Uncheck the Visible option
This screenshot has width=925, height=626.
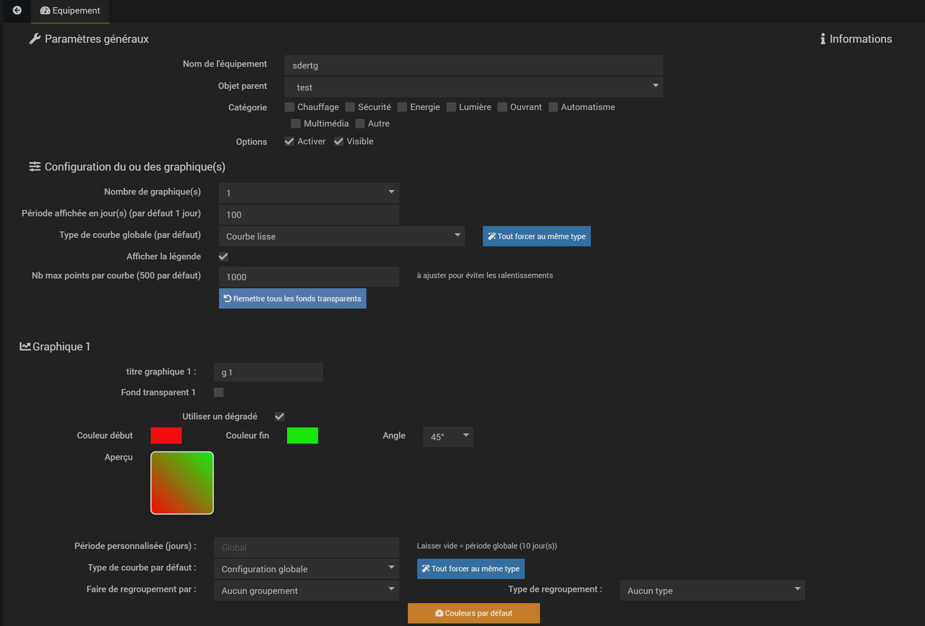(338, 141)
